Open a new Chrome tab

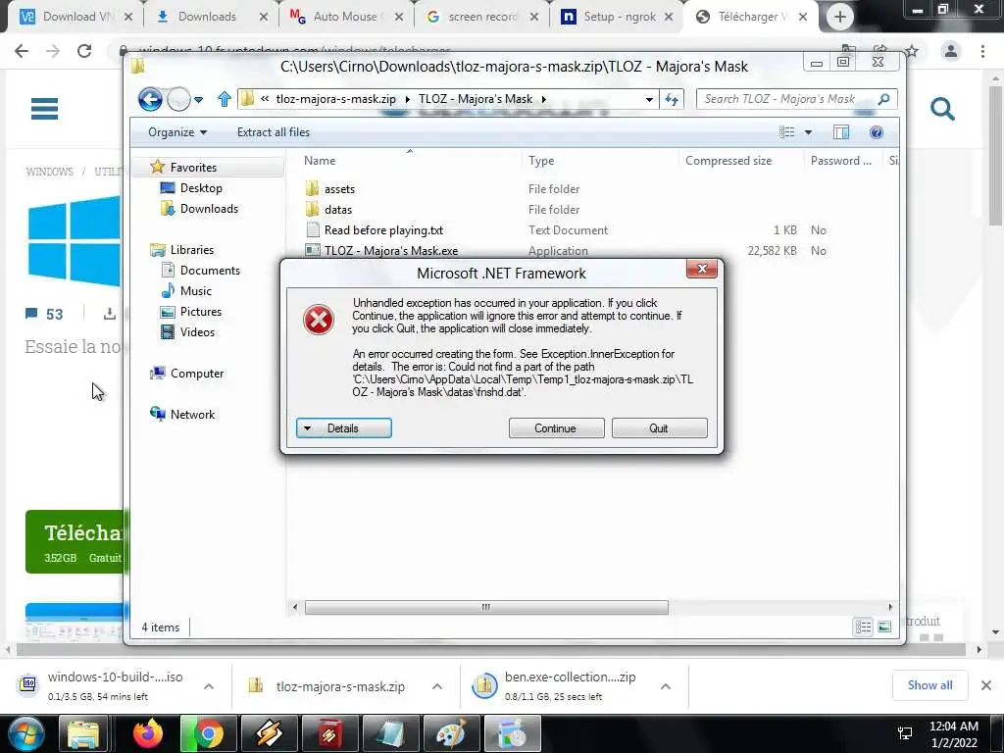(839, 17)
